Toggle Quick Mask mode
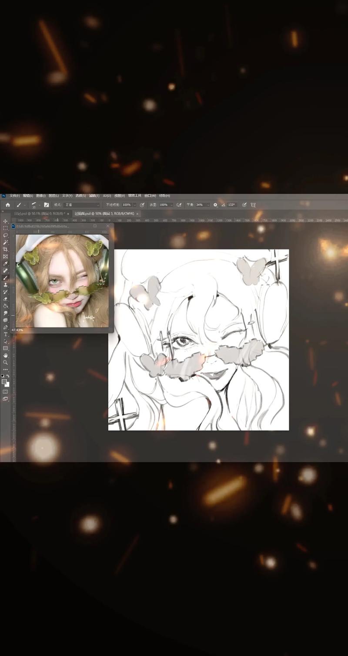Image resolution: width=348 pixels, height=656 pixels. click(5, 392)
